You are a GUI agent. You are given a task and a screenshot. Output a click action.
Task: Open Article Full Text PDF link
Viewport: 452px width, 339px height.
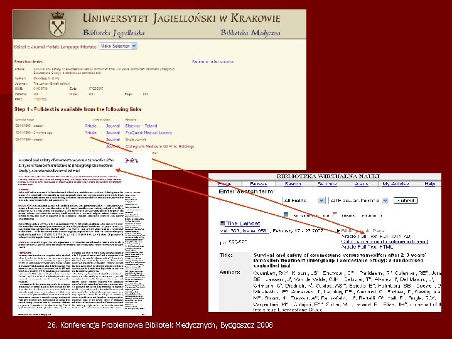pyautogui.click(x=376, y=237)
